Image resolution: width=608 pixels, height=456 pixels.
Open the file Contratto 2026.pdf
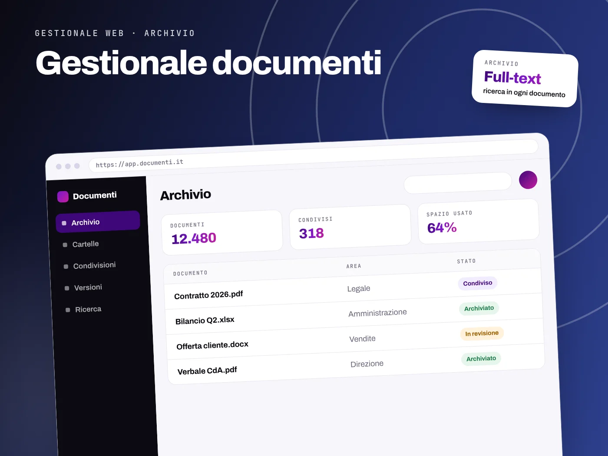[208, 295]
